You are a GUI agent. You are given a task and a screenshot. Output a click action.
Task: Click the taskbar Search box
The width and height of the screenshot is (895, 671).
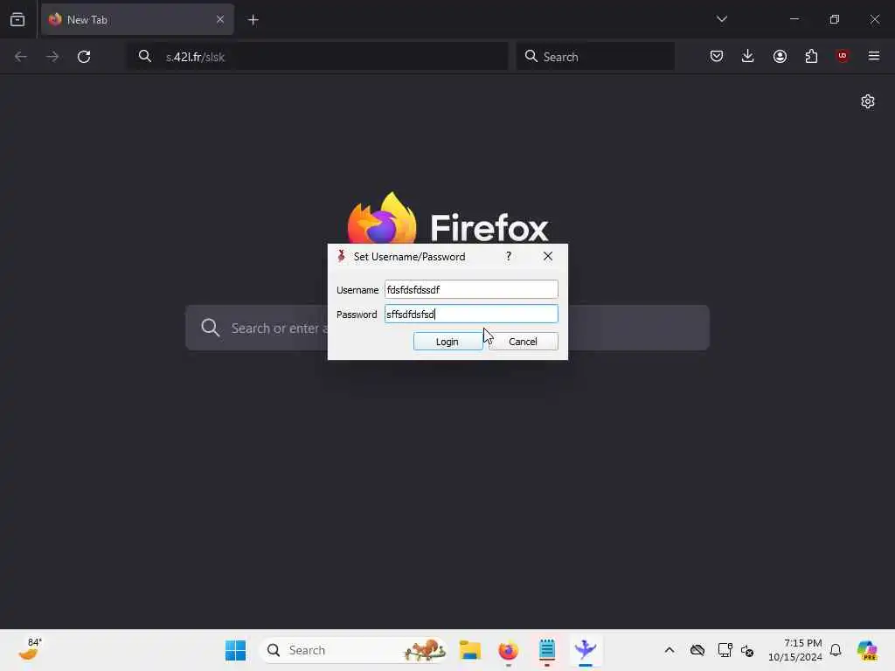[x=354, y=650]
